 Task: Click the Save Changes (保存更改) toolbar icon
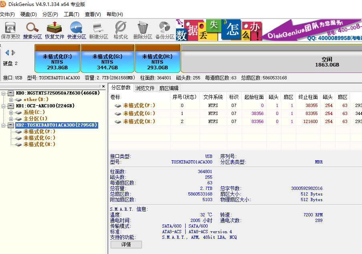[x=10, y=30]
